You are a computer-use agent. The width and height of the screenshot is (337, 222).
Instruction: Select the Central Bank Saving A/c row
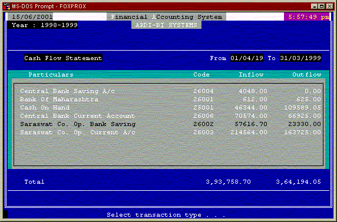click(x=170, y=91)
